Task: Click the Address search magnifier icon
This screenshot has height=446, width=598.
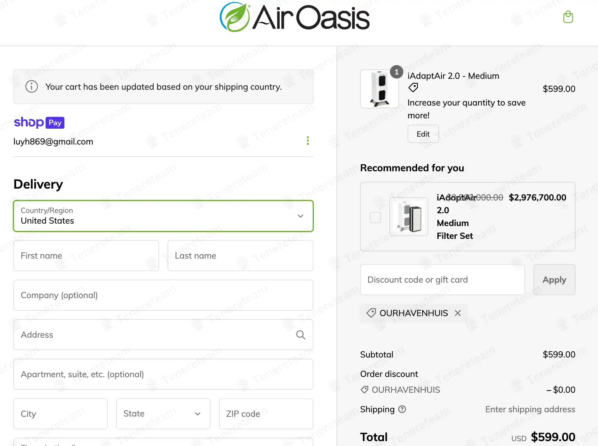Action: point(301,335)
